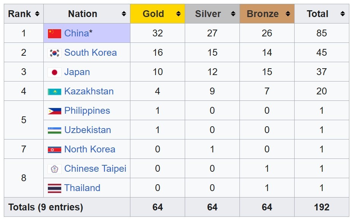This screenshot has width=352, height=221.
Task: Click the Thailand flag icon
Action: point(54,188)
